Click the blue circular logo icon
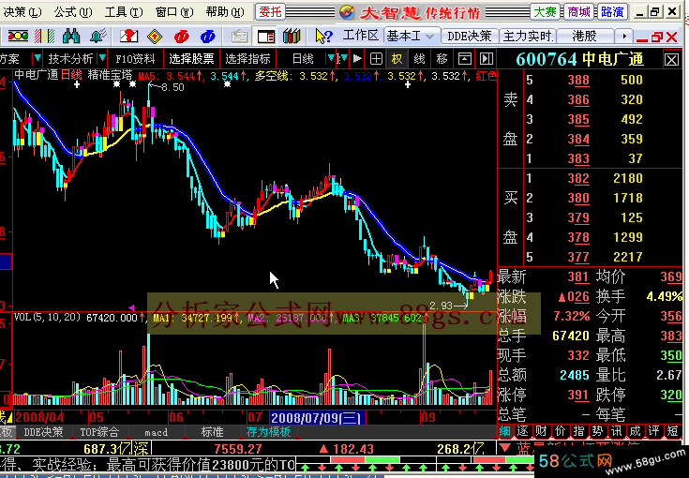Image resolution: width=689 pixels, height=478 pixels. [x=207, y=36]
